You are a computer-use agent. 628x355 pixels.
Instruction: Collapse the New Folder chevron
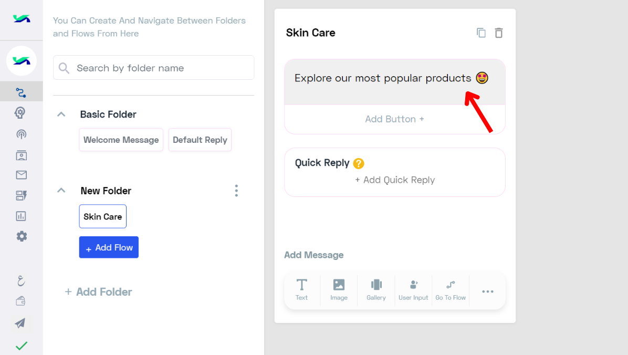[x=61, y=190]
